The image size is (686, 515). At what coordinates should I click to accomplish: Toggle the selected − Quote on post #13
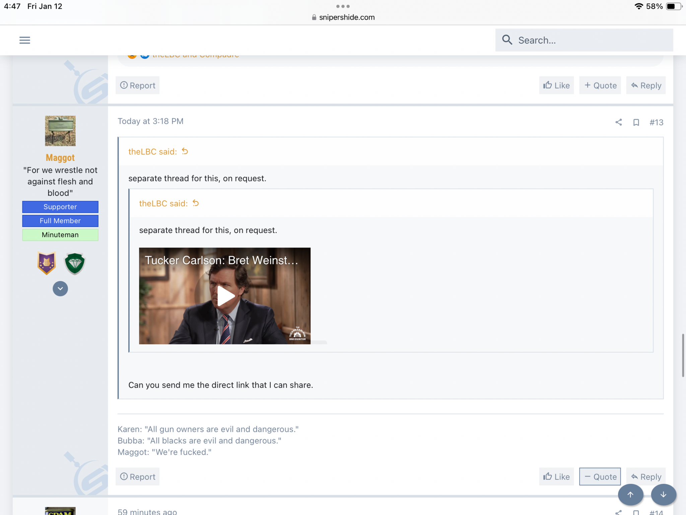click(600, 476)
